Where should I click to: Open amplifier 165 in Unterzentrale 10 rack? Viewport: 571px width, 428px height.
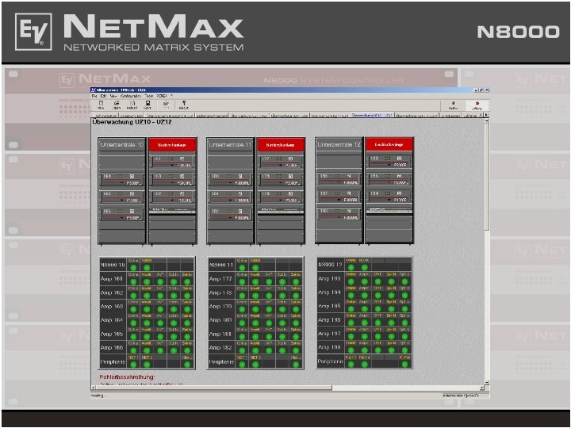tap(121, 197)
